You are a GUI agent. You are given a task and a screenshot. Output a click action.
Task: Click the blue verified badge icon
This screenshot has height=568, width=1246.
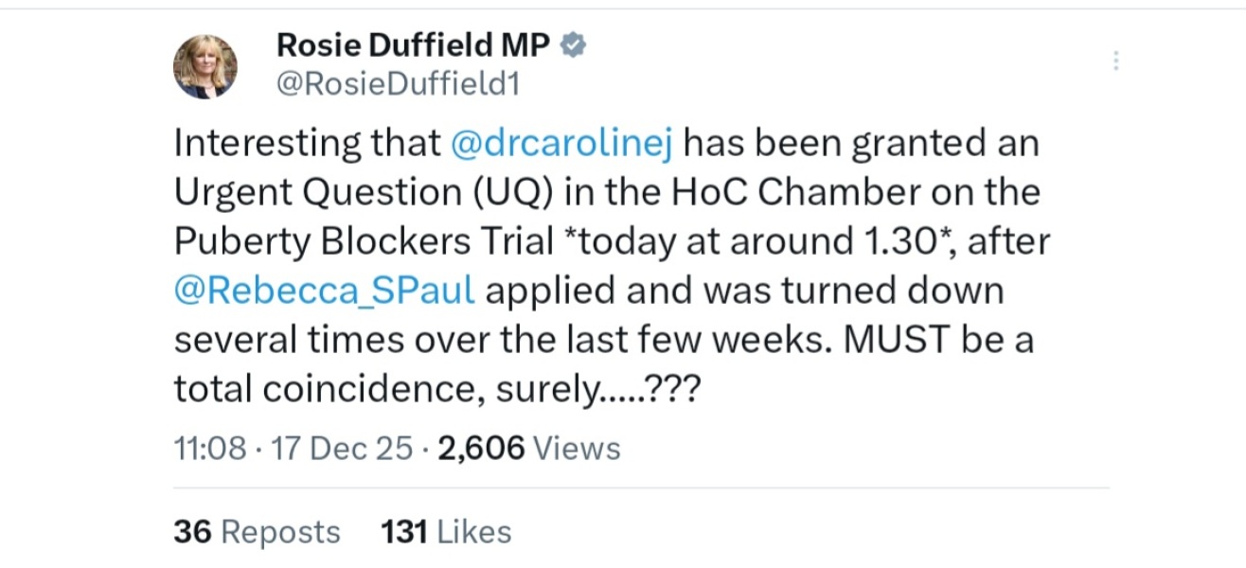point(573,44)
